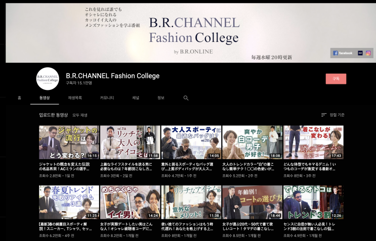Click the subscriber count 구독자 15.1만명
This screenshot has width=376, height=241.
[79, 83]
